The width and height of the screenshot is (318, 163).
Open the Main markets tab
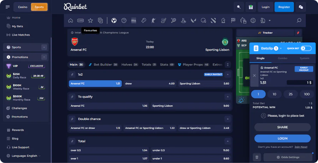76,65
